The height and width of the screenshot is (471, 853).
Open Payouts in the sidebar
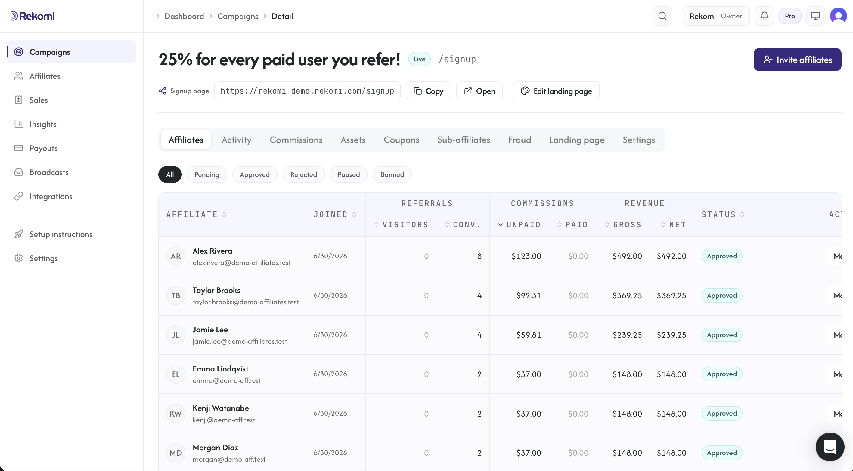[x=71, y=148]
